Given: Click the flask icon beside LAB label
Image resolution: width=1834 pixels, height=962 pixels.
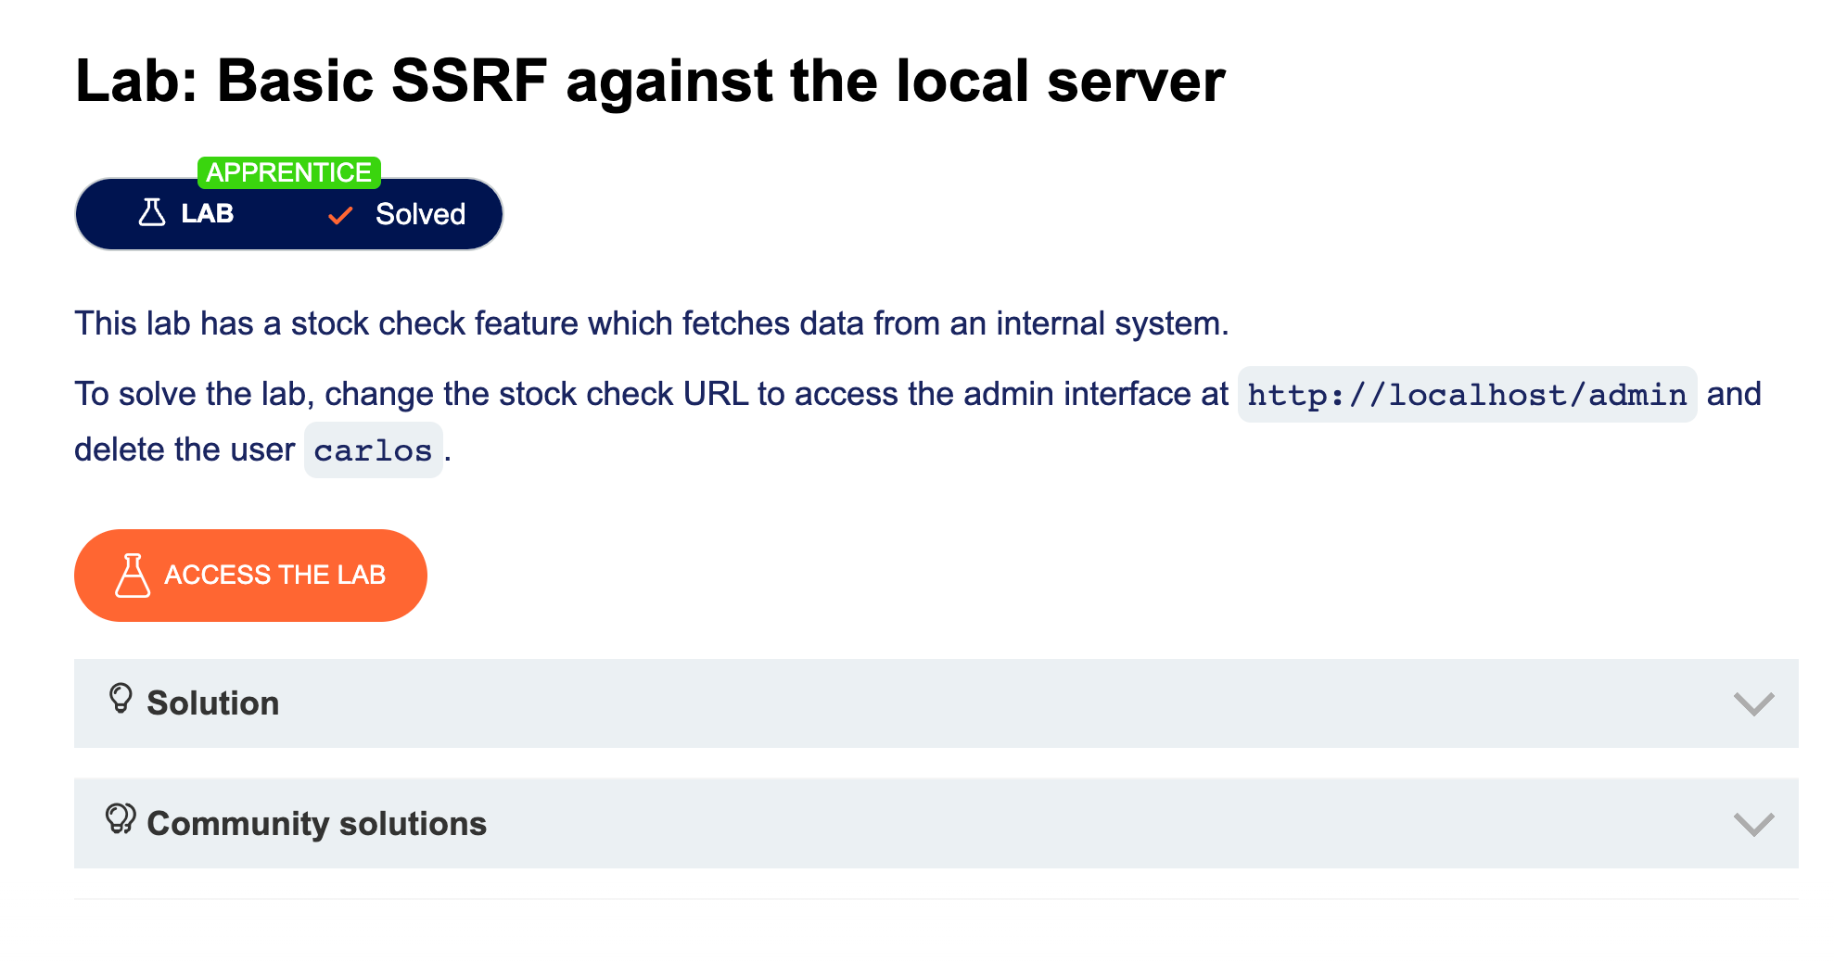Looking at the screenshot, I should pyautogui.click(x=152, y=213).
